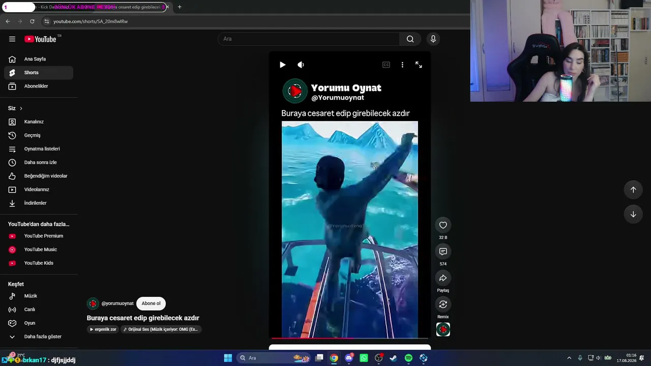Open Ana Sayfa in the sidebar

(39, 59)
